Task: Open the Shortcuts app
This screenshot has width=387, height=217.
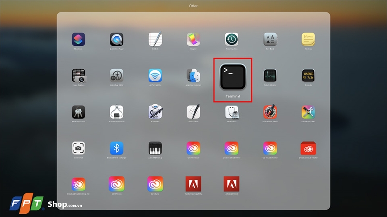Action: [78, 40]
